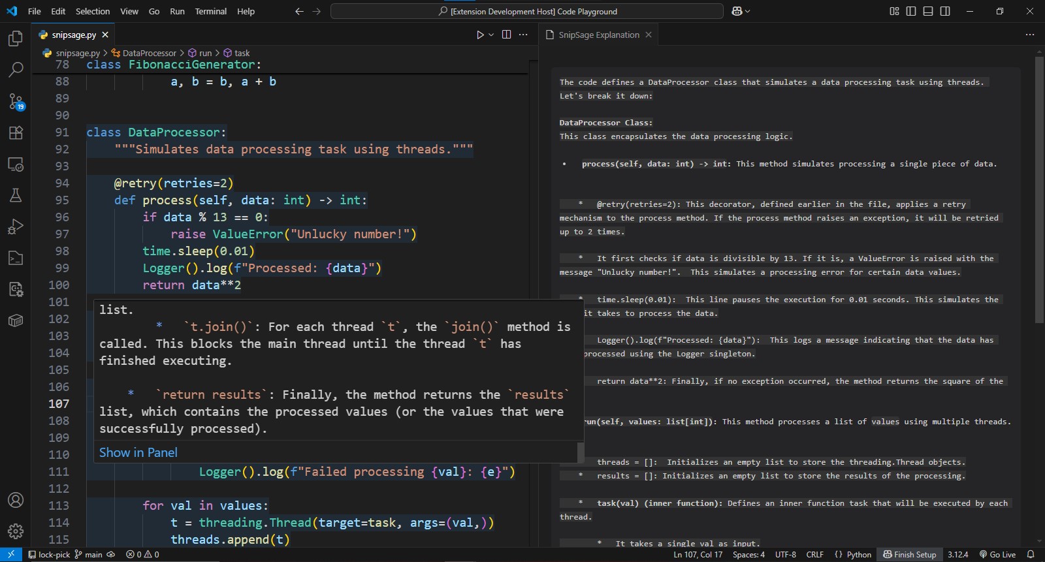Viewport: 1045px width, 562px height.
Task: Toggle the secondary side bar layout
Action: click(x=945, y=11)
